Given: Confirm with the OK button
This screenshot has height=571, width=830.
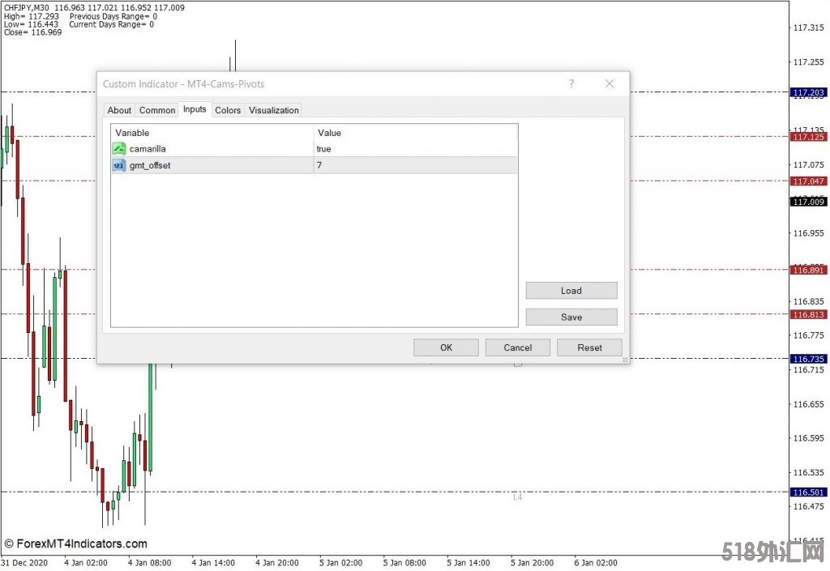Looking at the screenshot, I should coord(446,347).
